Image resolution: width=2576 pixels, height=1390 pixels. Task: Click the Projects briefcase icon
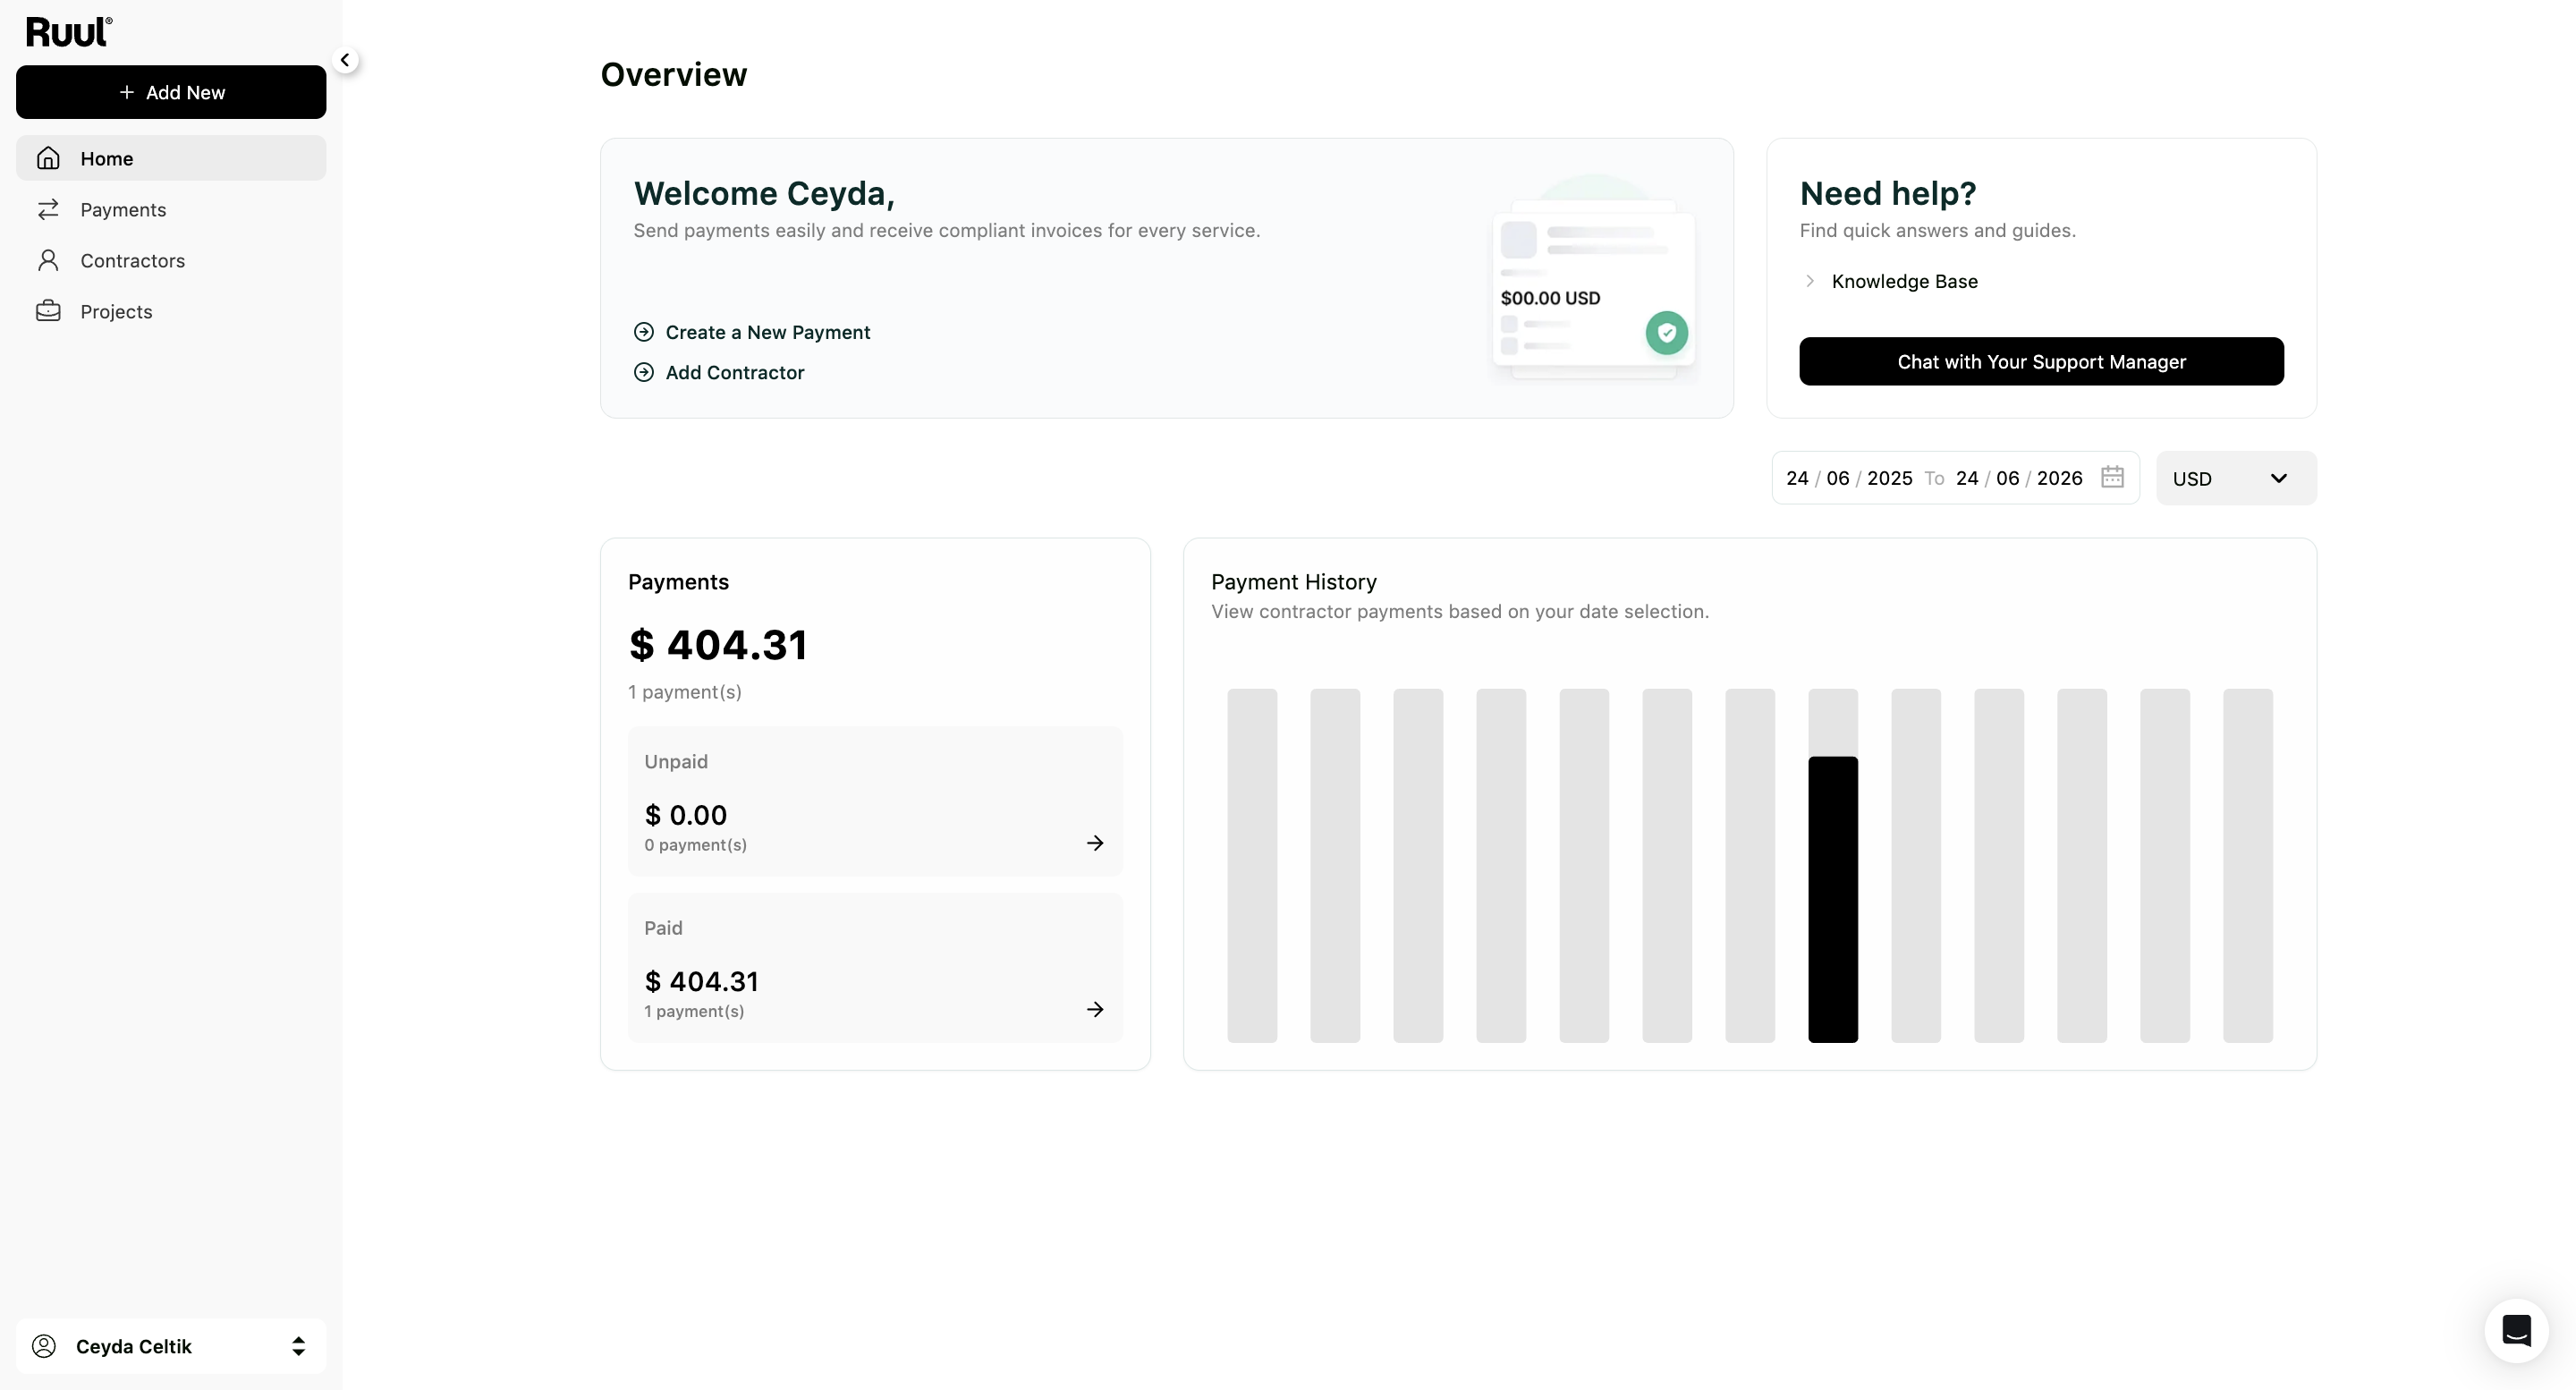[x=48, y=311]
